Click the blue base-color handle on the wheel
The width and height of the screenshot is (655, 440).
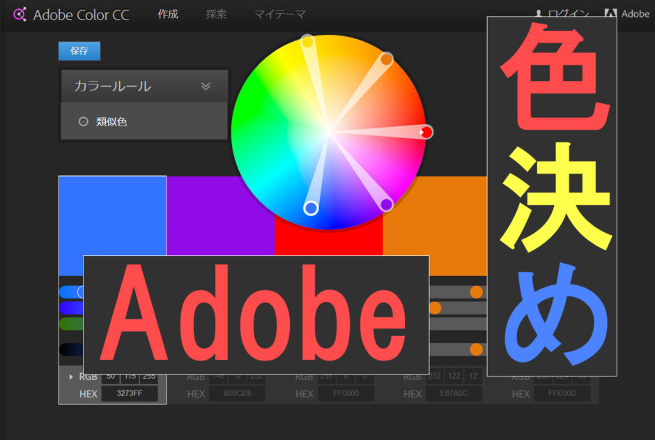tap(311, 208)
